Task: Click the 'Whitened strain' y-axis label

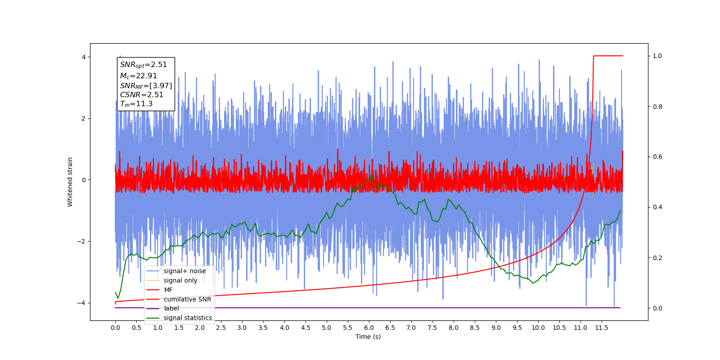Action: [70, 182]
